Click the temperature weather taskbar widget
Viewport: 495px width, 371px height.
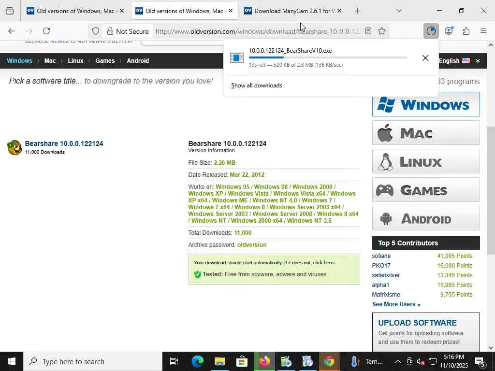coord(367,361)
